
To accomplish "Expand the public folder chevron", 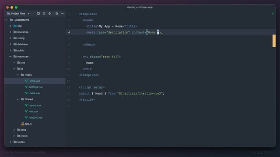I will 10,51.
